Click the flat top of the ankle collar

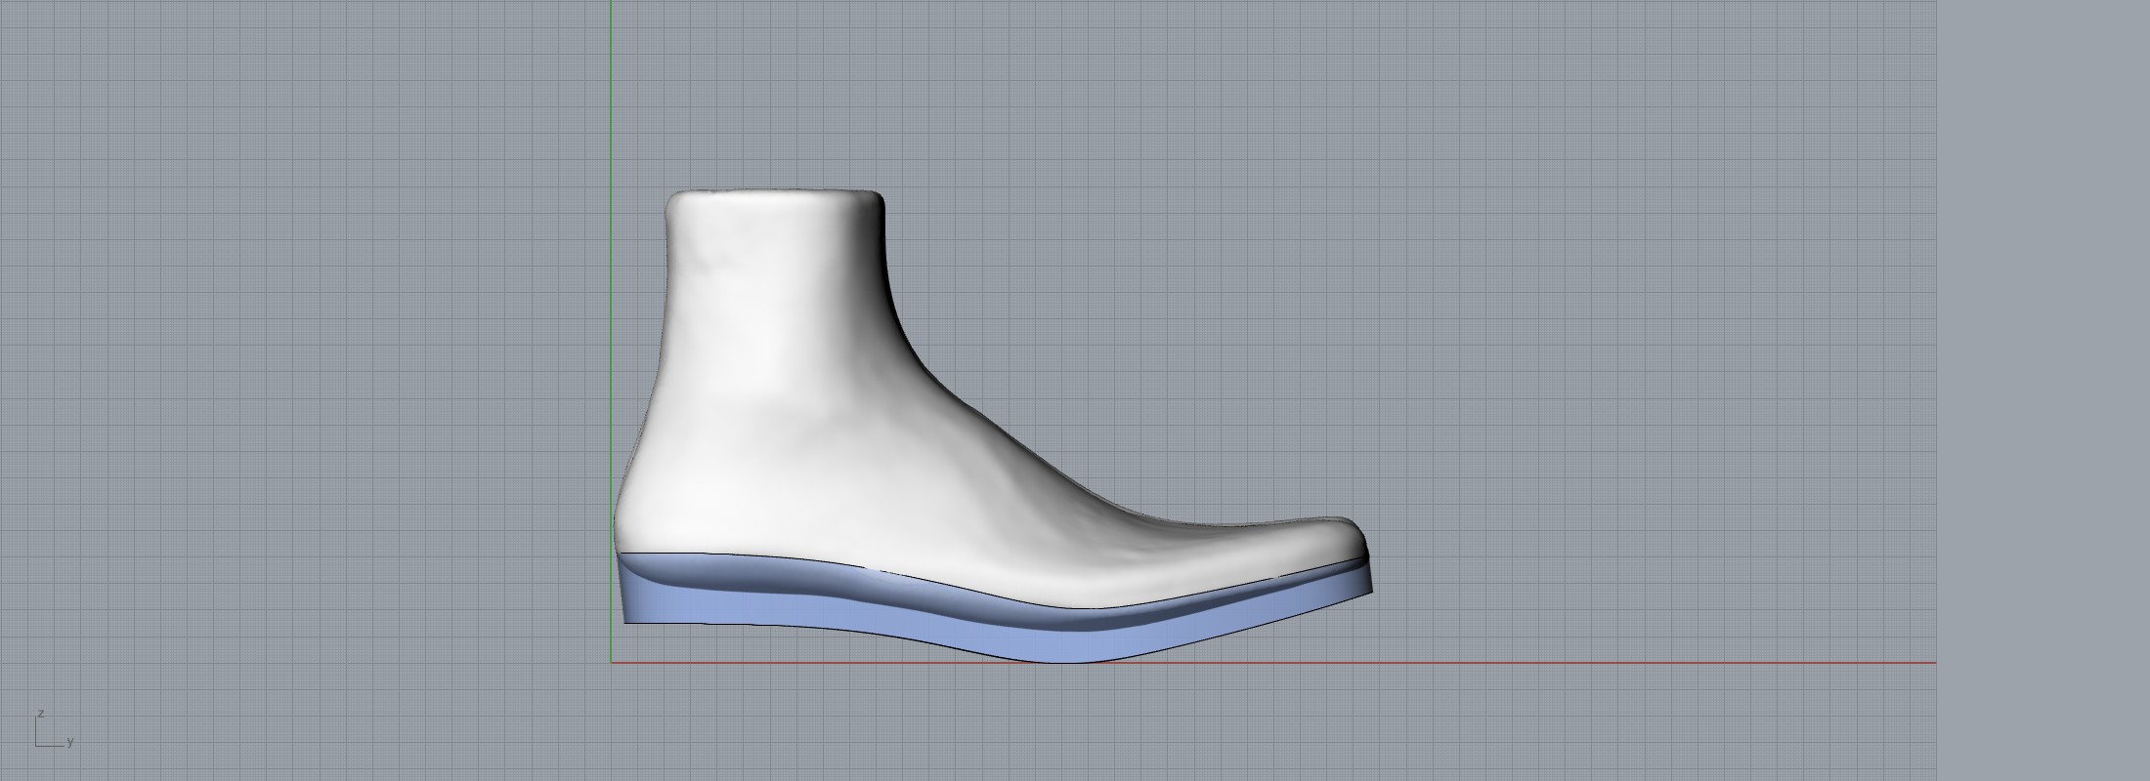772,193
